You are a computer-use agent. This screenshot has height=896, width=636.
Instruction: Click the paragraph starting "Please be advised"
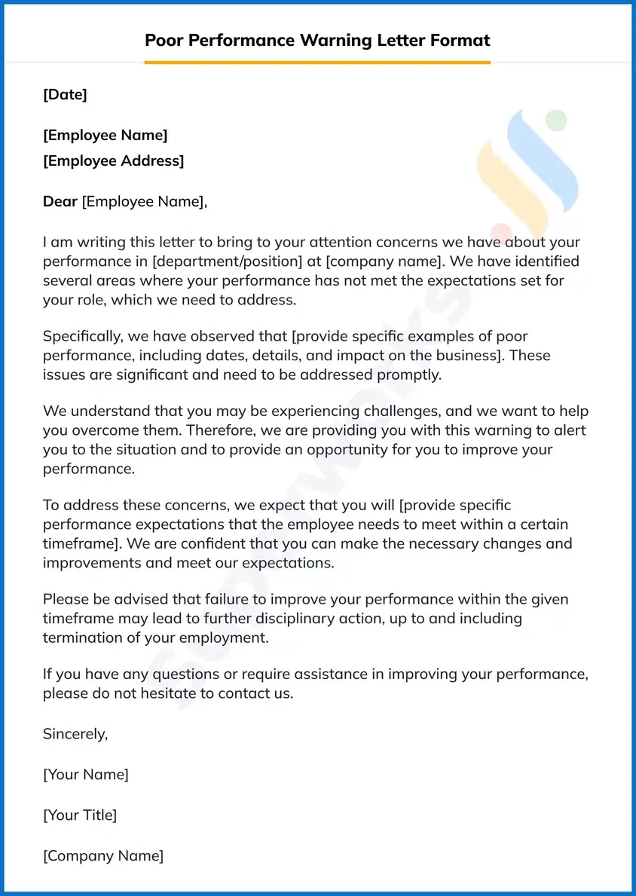pyautogui.click(x=305, y=618)
